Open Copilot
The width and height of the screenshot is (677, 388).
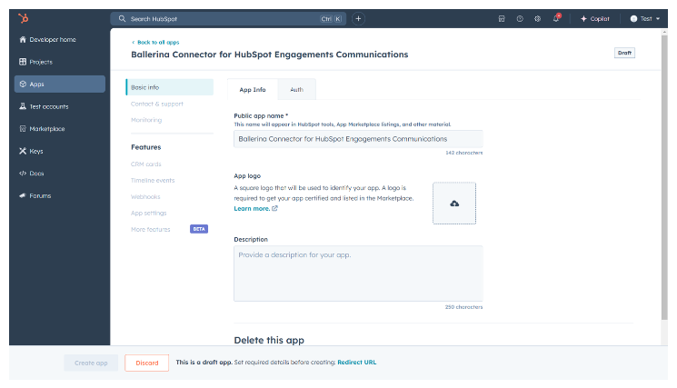(595, 18)
